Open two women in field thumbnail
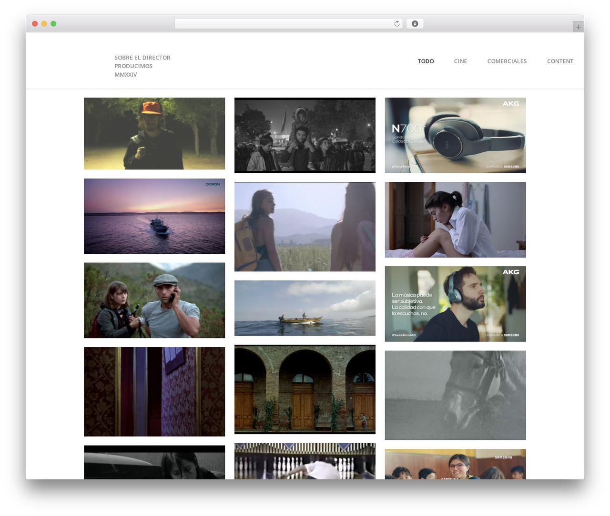Screen dimensions: 610x516 305,227
